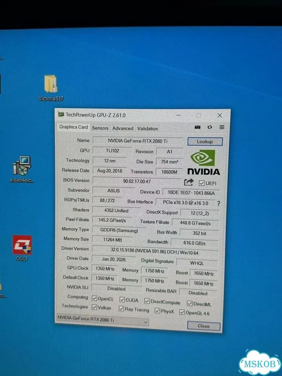Toggle the Ray Tracing checkbox
The width and height of the screenshot is (282, 376).
[121, 309]
